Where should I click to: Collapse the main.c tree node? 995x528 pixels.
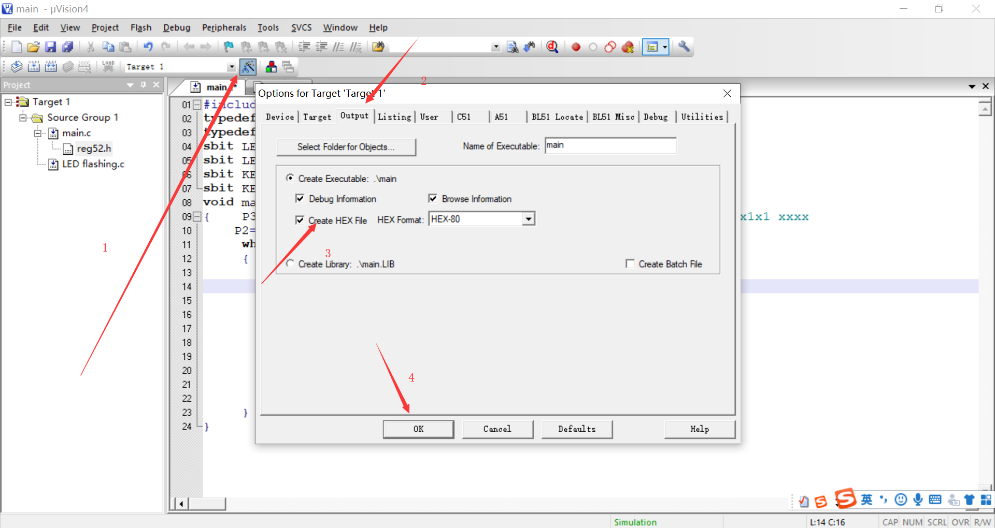click(37, 133)
